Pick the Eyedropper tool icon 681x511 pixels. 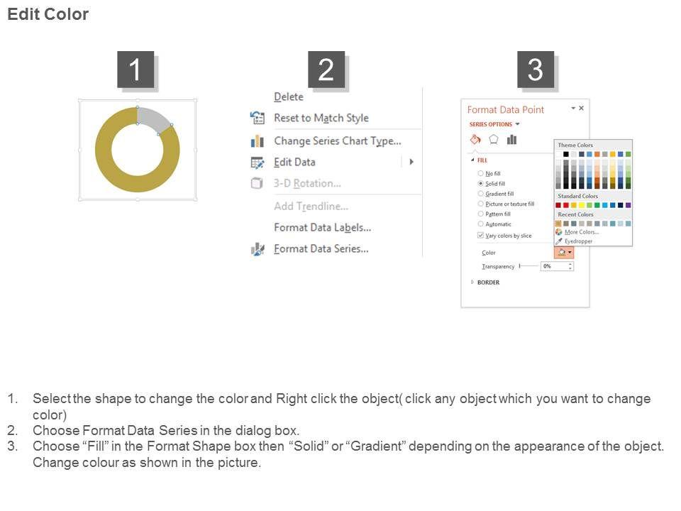tap(559, 241)
